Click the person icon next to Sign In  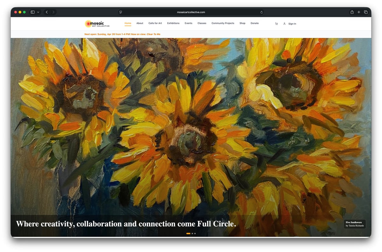tap(285, 24)
